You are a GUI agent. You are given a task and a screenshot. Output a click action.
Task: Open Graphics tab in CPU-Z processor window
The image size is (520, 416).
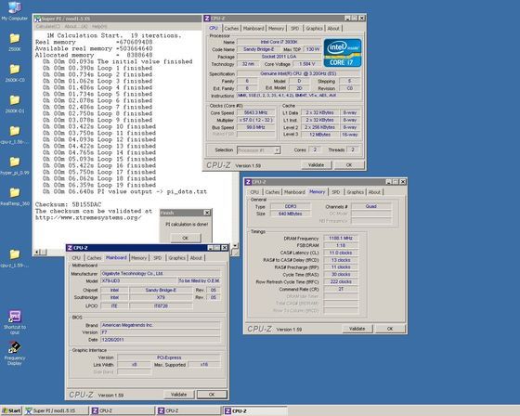pyautogui.click(x=314, y=29)
